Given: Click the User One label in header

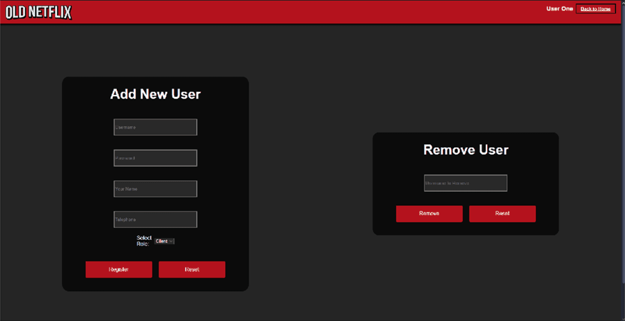Looking at the screenshot, I should [559, 9].
